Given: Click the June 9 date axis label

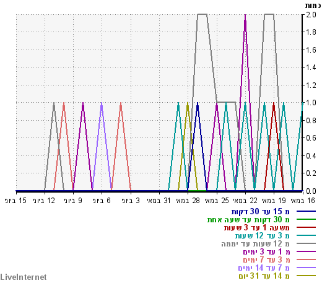Looking at the screenshot, I should (x=73, y=201).
